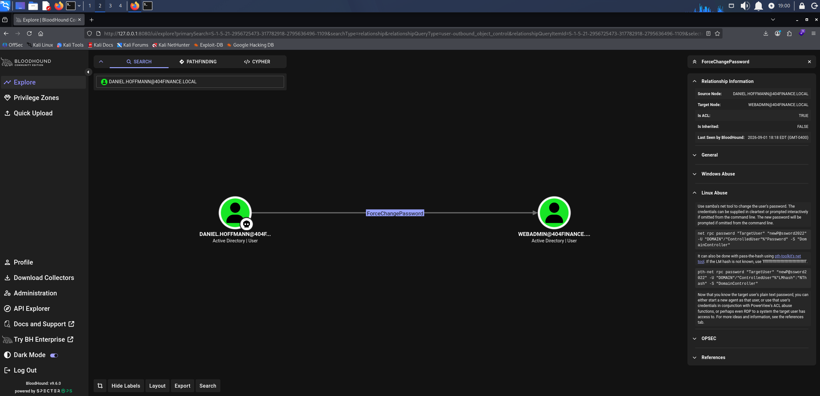Switch to workspace 3
Viewport: 820px width, 396px height.
click(x=110, y=6)
